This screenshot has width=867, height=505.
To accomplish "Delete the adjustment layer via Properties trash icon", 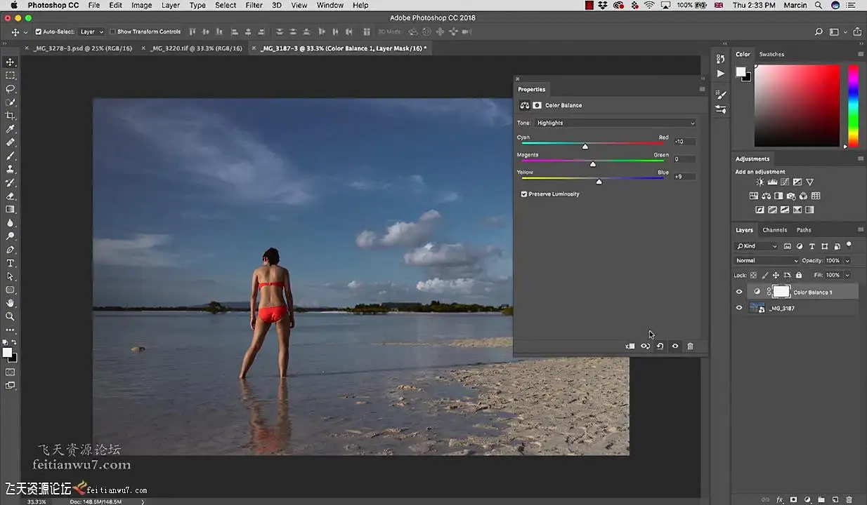I will (x=690, y=346).
